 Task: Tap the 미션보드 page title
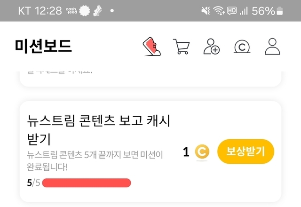43,46
